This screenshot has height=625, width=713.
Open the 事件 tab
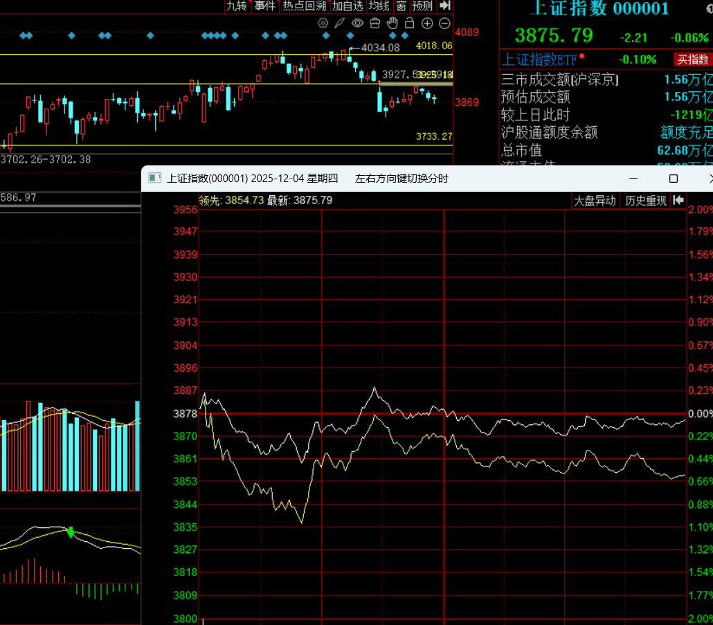point(264,6)
